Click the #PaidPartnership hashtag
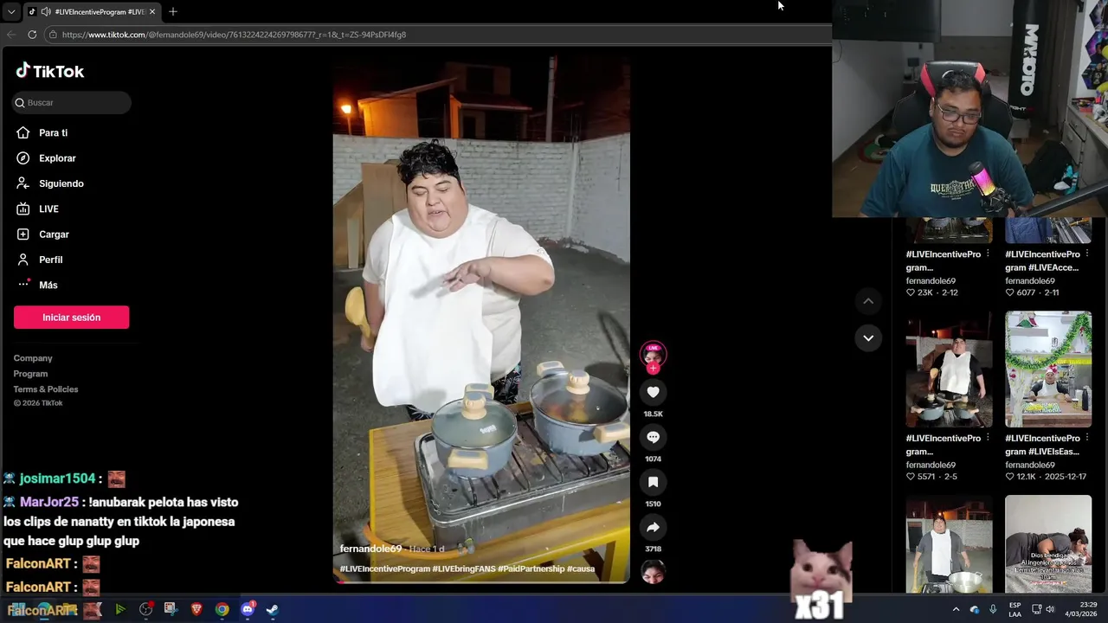The height and width of the screenshot is (623, 1108). pyautogui.click(x=531, y=568)
